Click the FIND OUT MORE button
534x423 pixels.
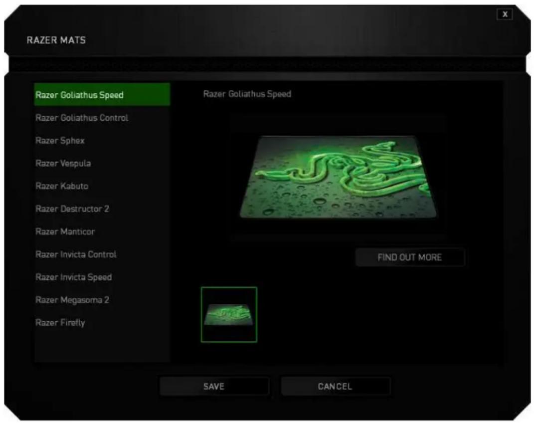(410, 257)
